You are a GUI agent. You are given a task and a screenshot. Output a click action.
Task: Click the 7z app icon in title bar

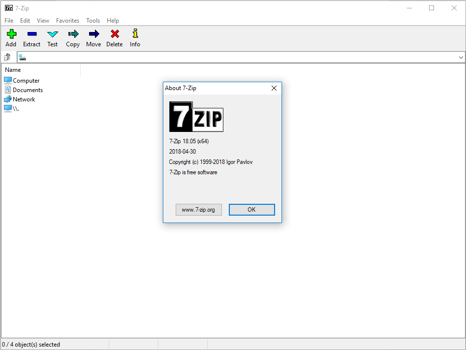point(9,8)
